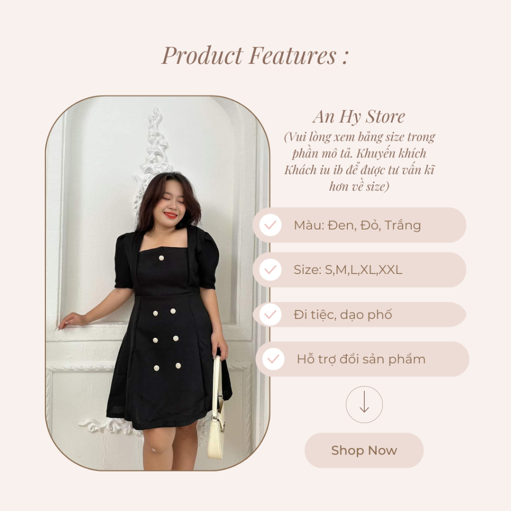Click the Shop Now button
This screenshot has height=511, width=511.
coord(364,451)
